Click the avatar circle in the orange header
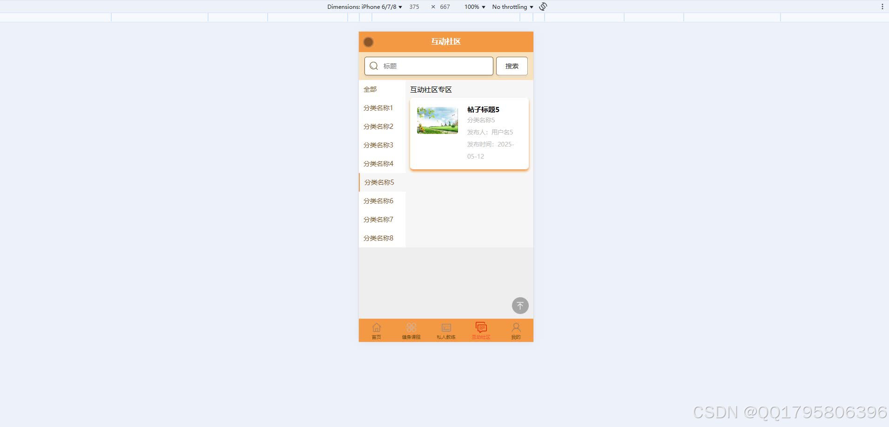 tap(368, 42)
